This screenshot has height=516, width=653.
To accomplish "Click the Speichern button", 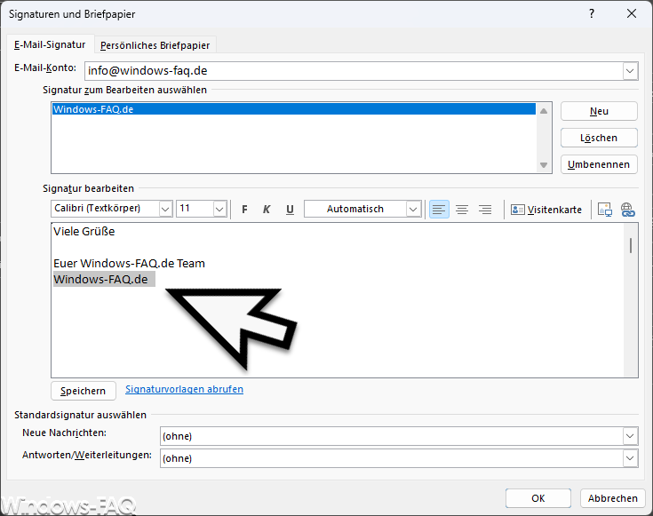I will [84, 391].
